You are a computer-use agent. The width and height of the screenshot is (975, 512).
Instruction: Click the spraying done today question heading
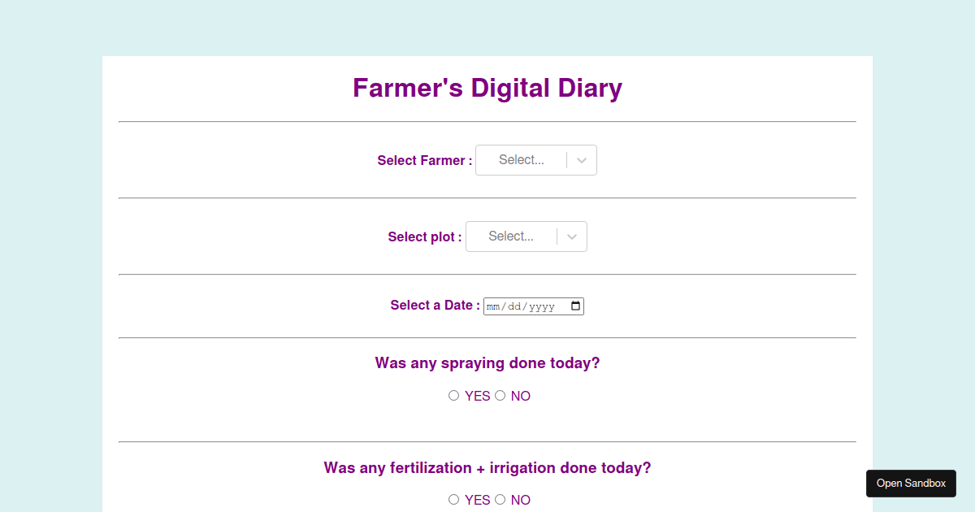pos(487,362)
